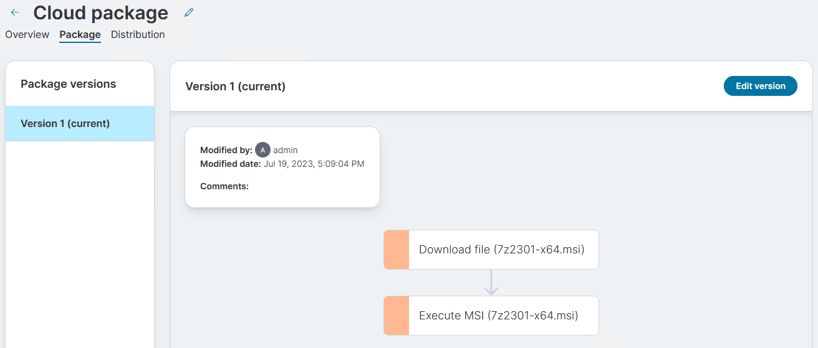Click the admin username in Modified by

point(286,150)
